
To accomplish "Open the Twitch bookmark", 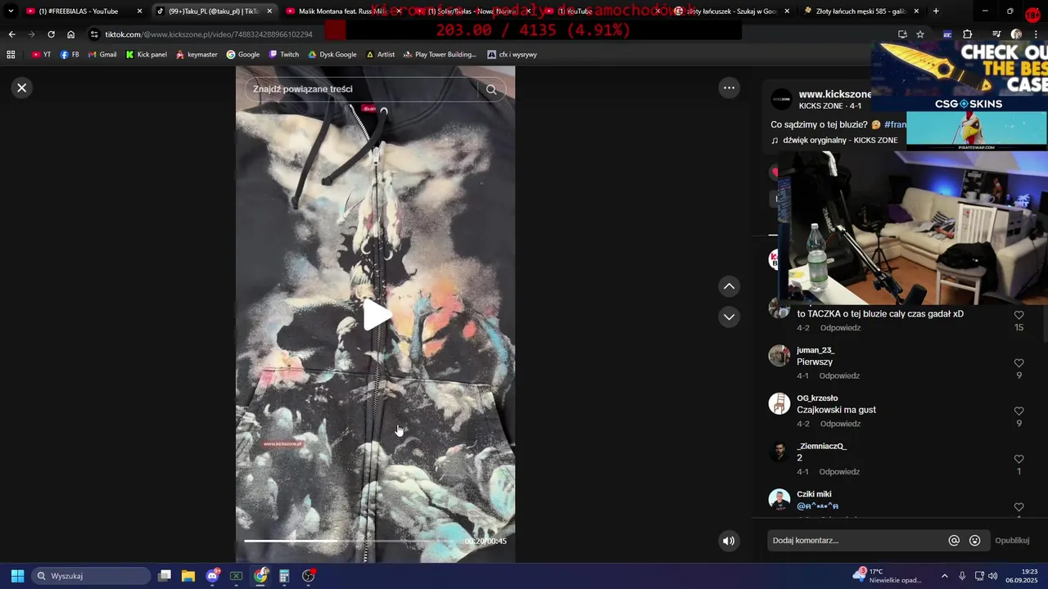I will pos(284,55).
